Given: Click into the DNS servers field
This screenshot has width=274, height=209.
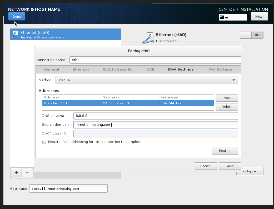Looking at the screenshot, I should coord(156,116).
